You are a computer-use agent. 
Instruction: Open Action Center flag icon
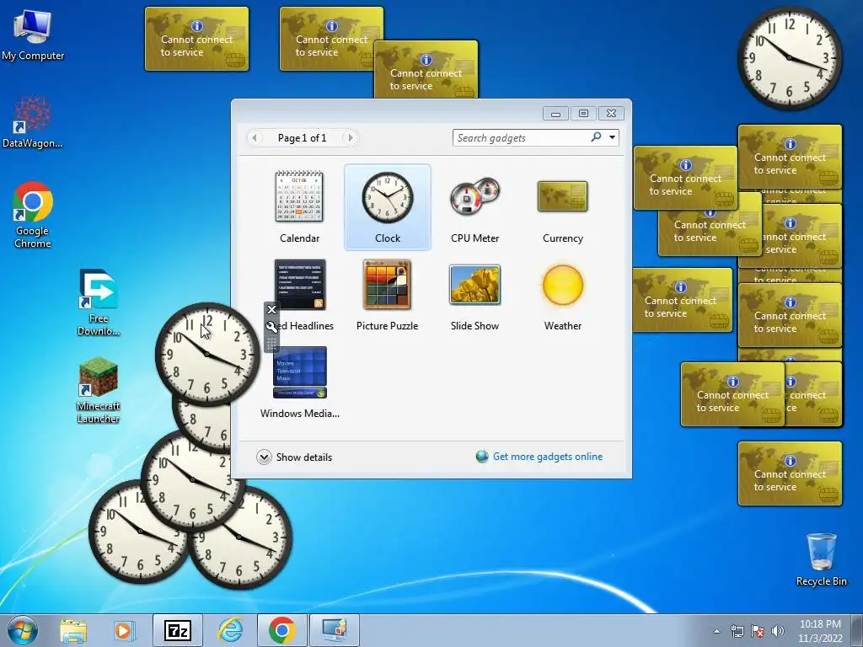pyautogui.click(x=758, y=631)
